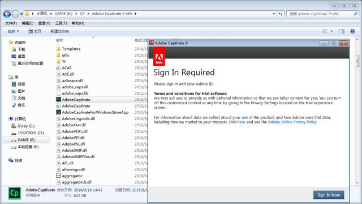This screenshot has height=204, width=362.
Task: Click the Adobe logo in sign-in dialog
Action: click(x=159, y=56)
